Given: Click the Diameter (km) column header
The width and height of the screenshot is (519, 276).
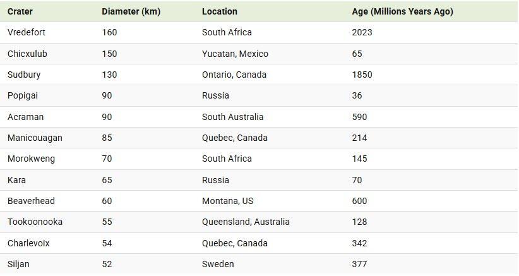Looking at the screenshot, I should tap(131, 11).
